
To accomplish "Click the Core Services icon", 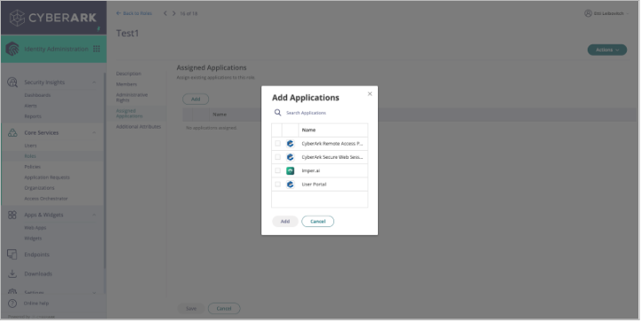I will click(x=12, y=133).
